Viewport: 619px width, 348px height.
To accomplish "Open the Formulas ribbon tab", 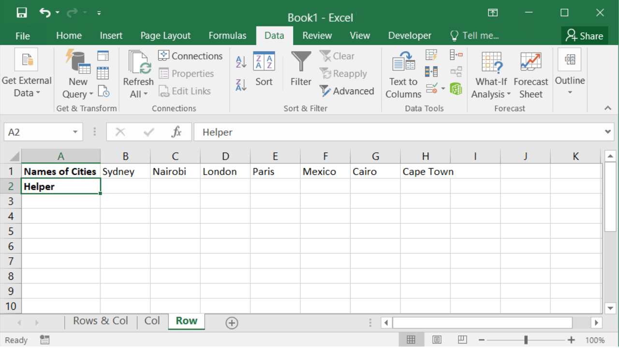I will tap(227, 36).
